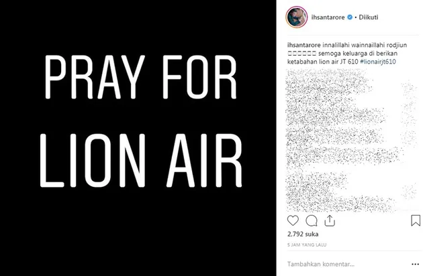Open comments via the speech bubble icon
Image resolution: width=423 pixels, height=276 pixels.
click(311, 220)
